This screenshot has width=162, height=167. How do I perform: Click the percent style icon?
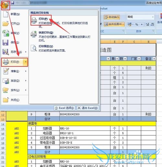click(137, 25)
